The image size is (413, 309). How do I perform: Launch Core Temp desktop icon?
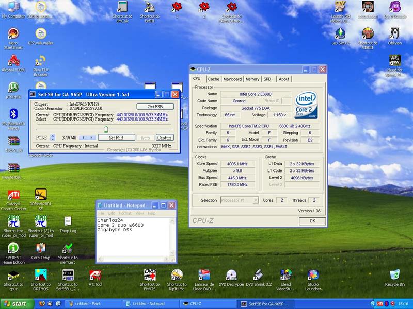click(41, 251)
